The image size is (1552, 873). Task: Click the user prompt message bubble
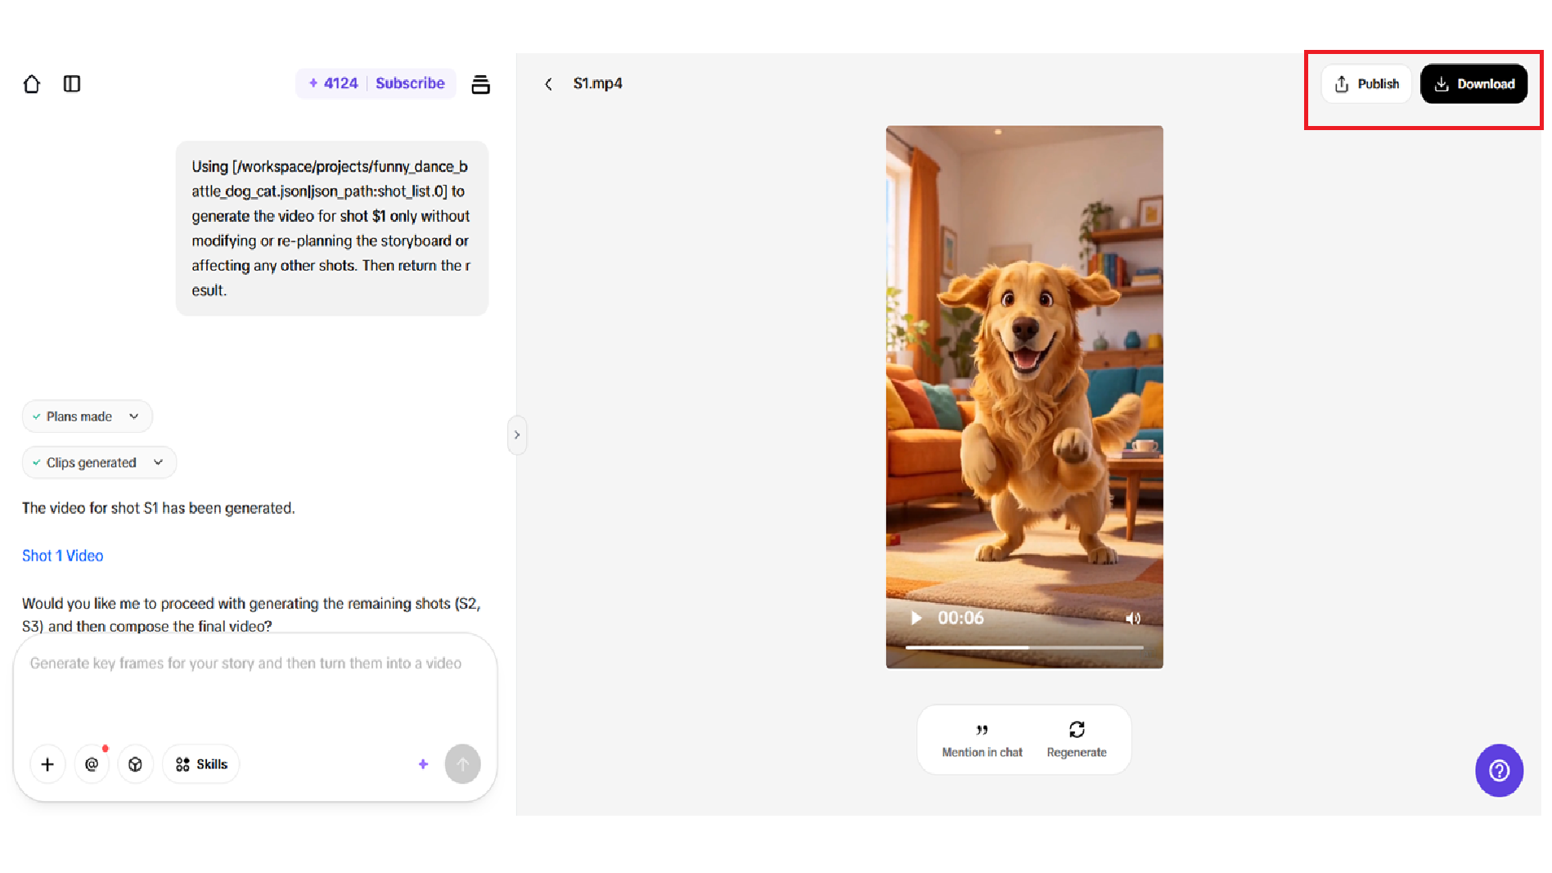[332, 228]
